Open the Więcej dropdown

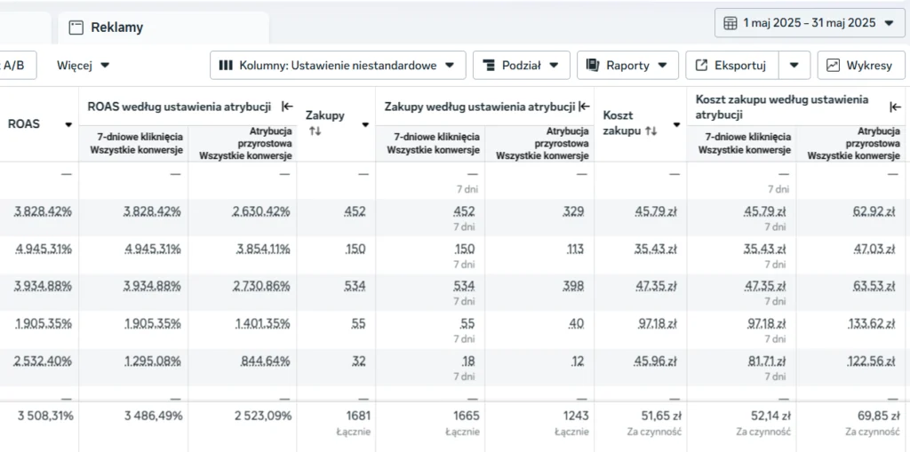(84, 65)
